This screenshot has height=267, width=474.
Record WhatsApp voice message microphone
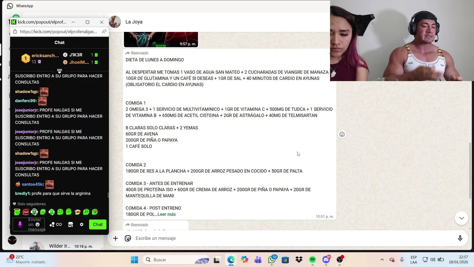point(460,238)
